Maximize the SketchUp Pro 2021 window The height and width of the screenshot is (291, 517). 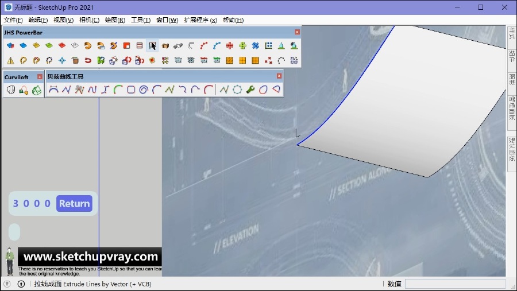tap(481, 7)
